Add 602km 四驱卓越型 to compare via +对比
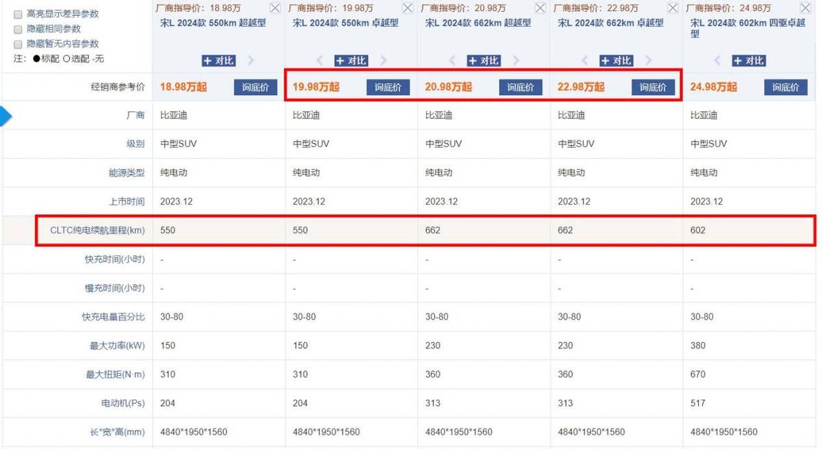Image resolution: width=822 pixels, height=449 pixels. pyautogui.click(x=749, y=61)
